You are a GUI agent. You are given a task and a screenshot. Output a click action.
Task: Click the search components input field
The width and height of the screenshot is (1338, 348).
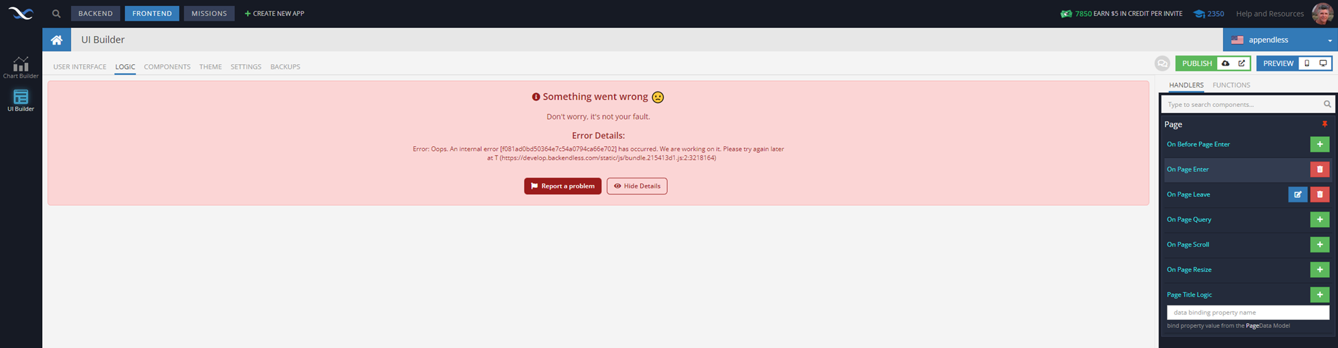[1243, 105]
